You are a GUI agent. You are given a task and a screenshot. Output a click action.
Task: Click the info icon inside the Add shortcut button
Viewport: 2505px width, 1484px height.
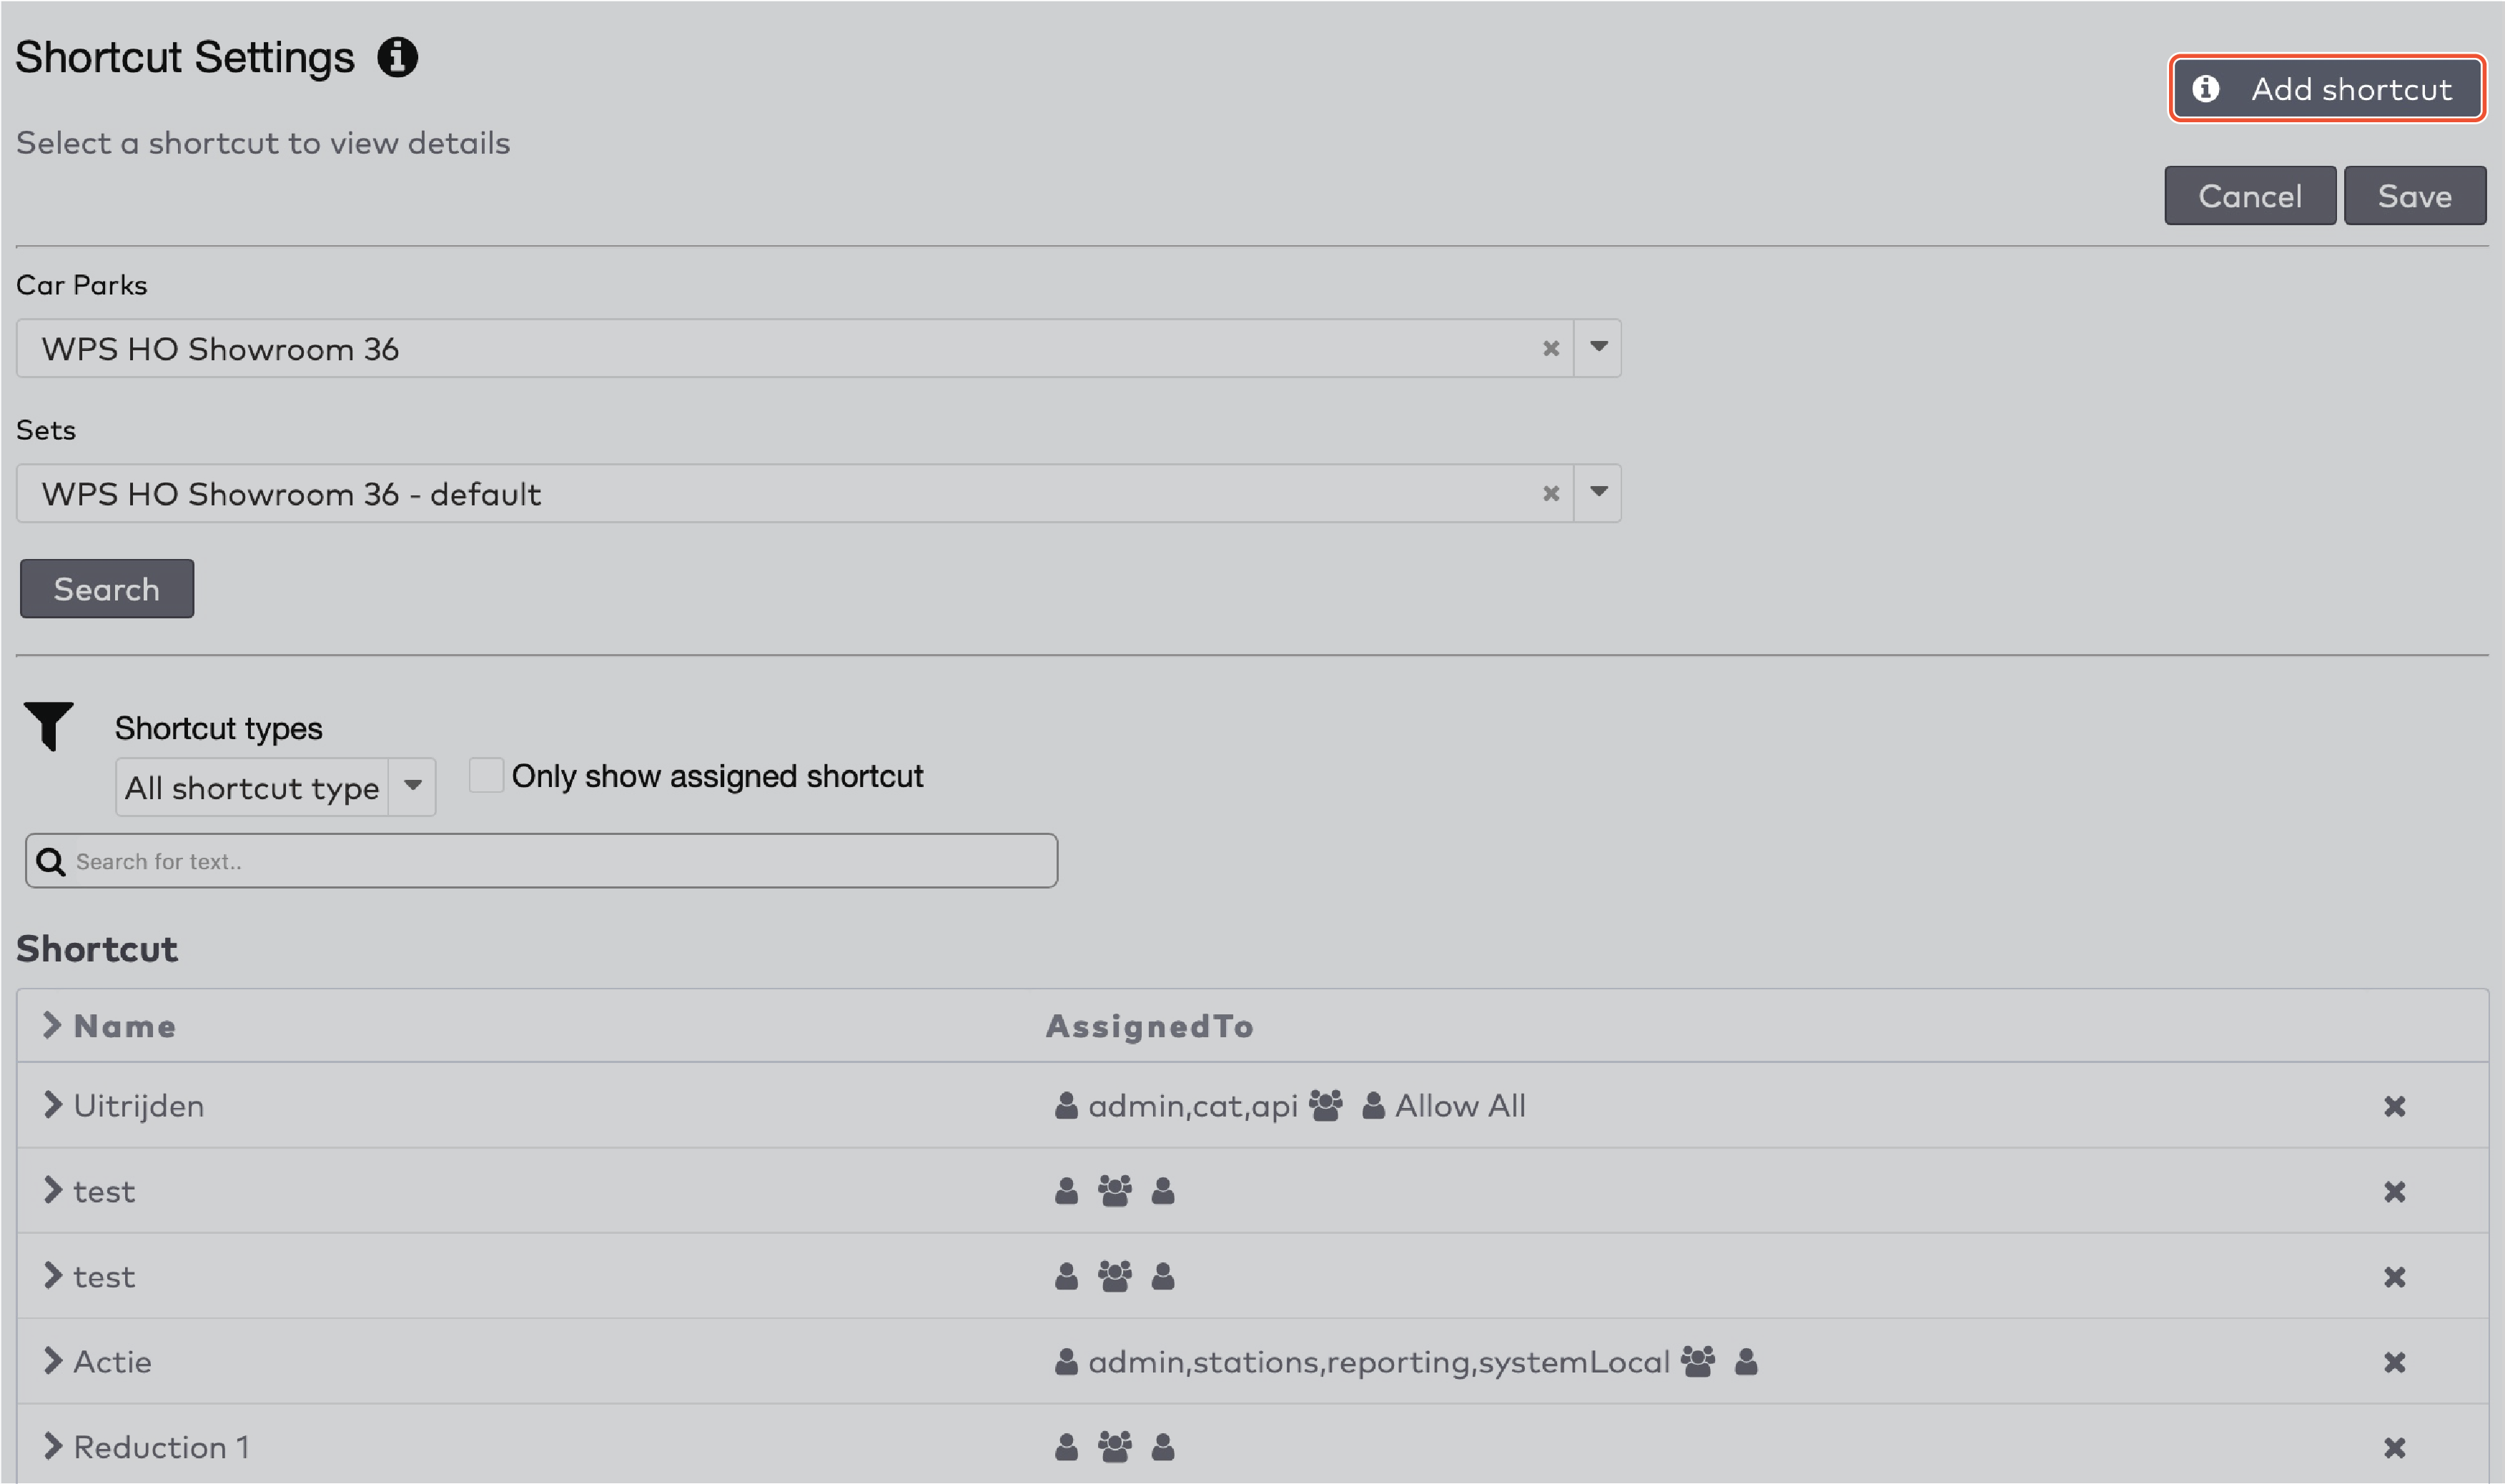click(x=2208, y=88)
